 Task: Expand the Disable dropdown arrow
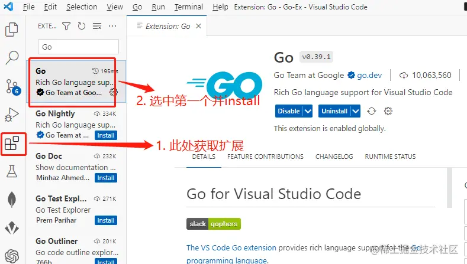[308, 111]
